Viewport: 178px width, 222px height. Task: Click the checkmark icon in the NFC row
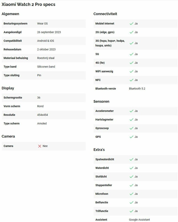(x=131, y=80)
